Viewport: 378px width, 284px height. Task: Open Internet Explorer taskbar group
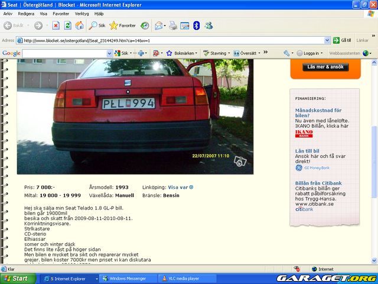70,279
